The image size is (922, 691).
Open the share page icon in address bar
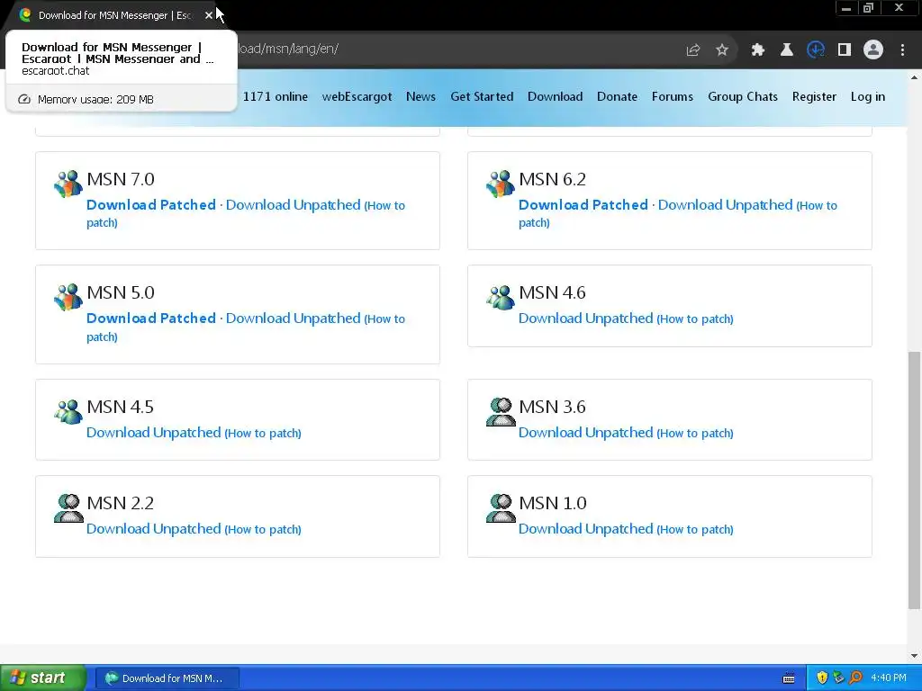point(693,50)
